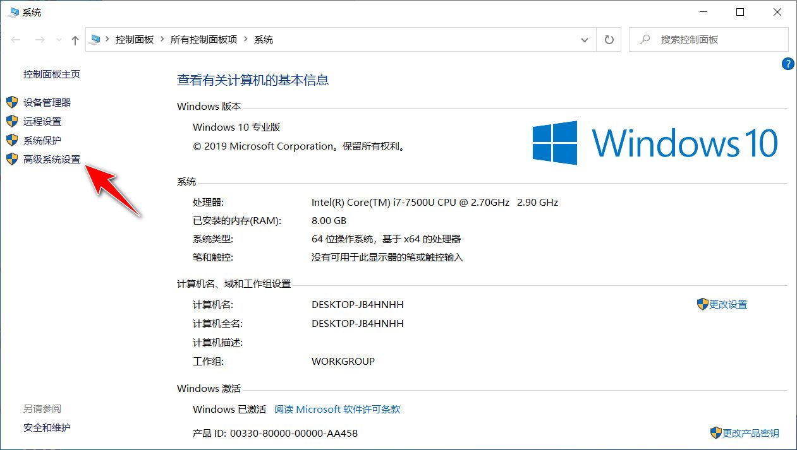Go up one folder level arrow

tap(75, 40)
